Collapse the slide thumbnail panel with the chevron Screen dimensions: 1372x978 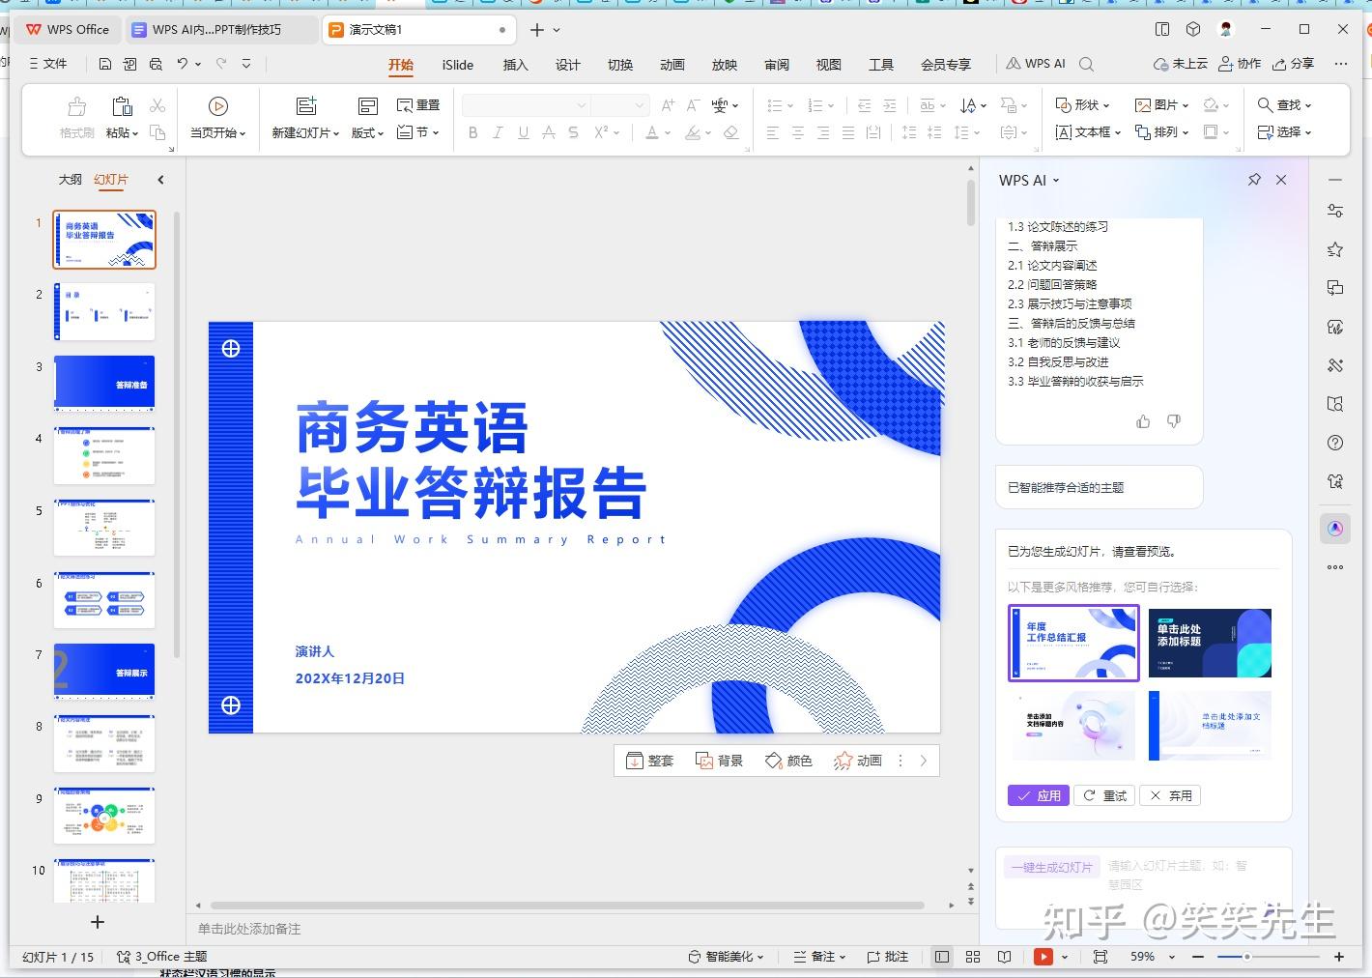point(160,180)
